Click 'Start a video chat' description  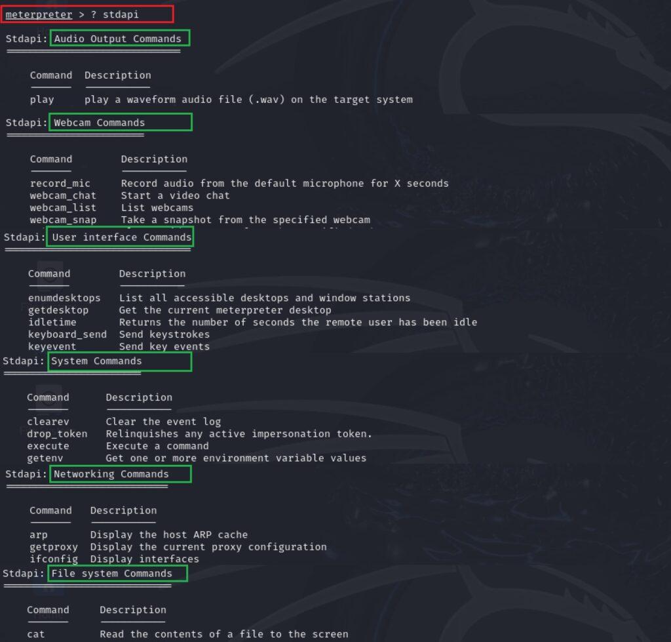(176, 195)
